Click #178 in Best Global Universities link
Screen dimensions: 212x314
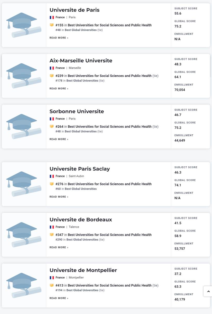point(77,81)
